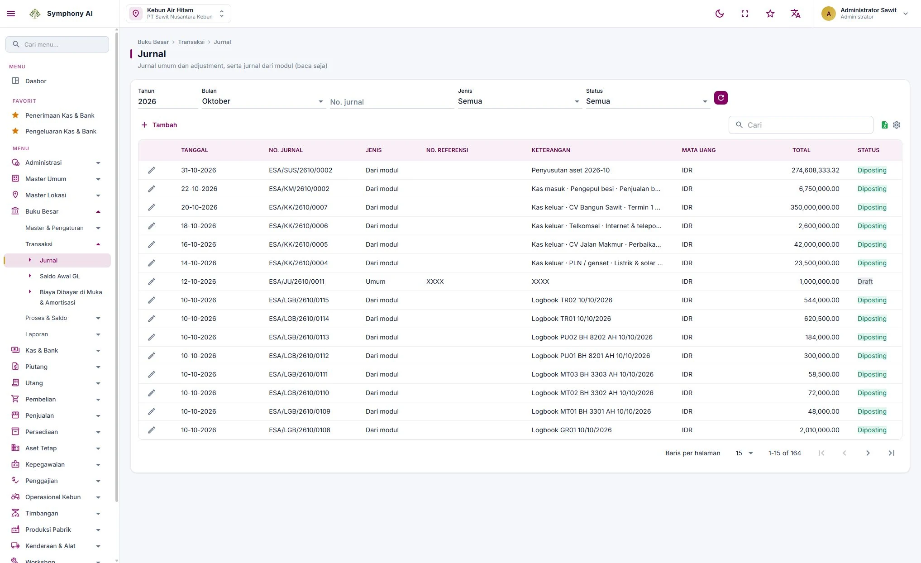
Task: Select Jurnal in sidebar
Action: tap(57, 260)
